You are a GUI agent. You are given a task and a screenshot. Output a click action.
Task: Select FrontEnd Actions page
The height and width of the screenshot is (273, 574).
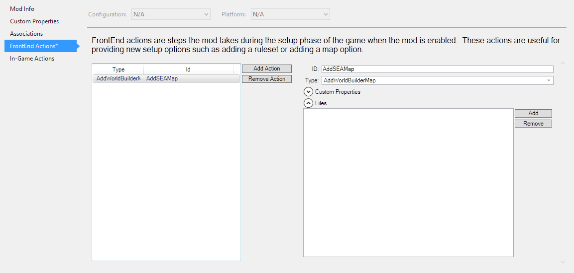(x=34, y=46)
